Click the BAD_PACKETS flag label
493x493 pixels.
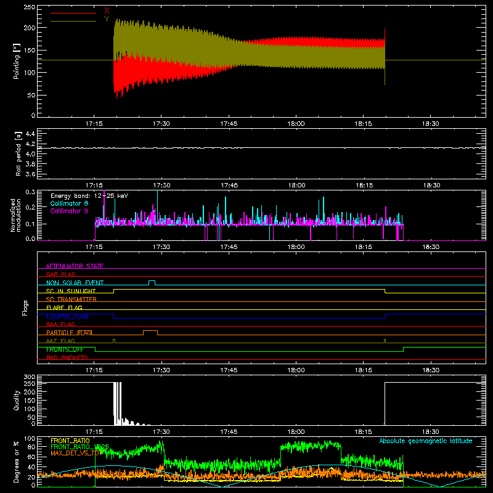pos(67,357)
